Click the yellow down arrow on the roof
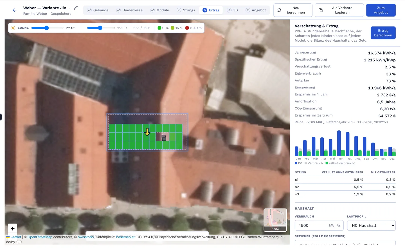The height and width of the screenshot is (248, 405). [x=147, y=132]
